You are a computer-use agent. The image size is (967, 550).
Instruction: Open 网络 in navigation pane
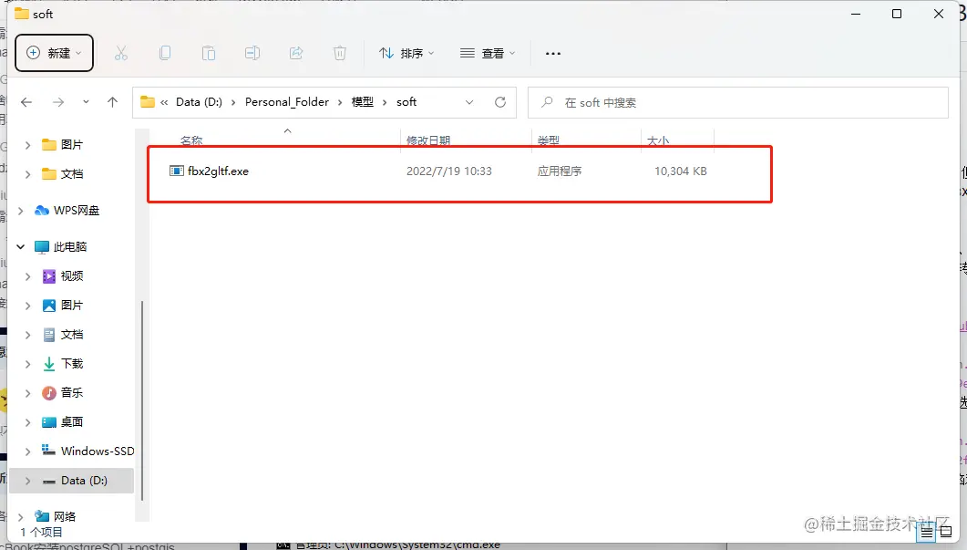tap(64, 516)
